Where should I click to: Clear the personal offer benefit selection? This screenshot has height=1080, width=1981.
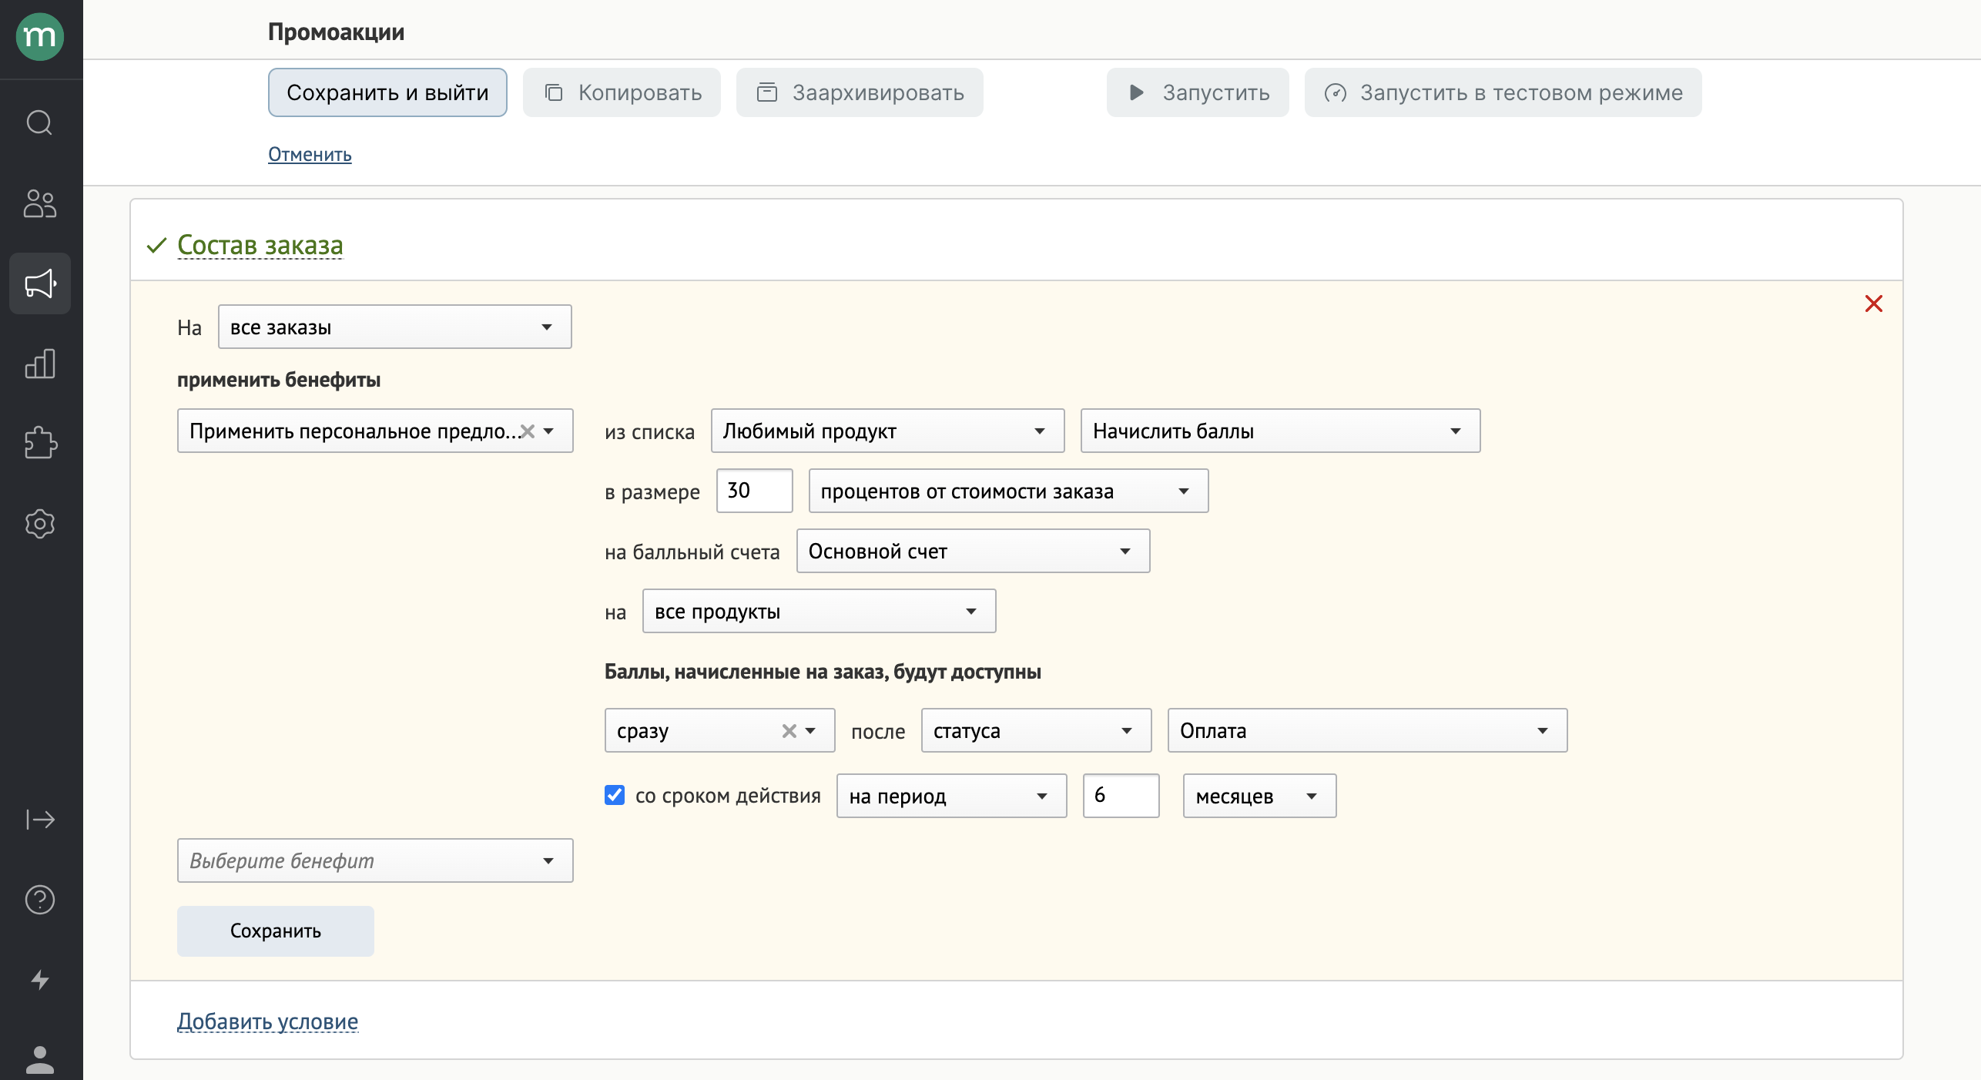point(528,431)
